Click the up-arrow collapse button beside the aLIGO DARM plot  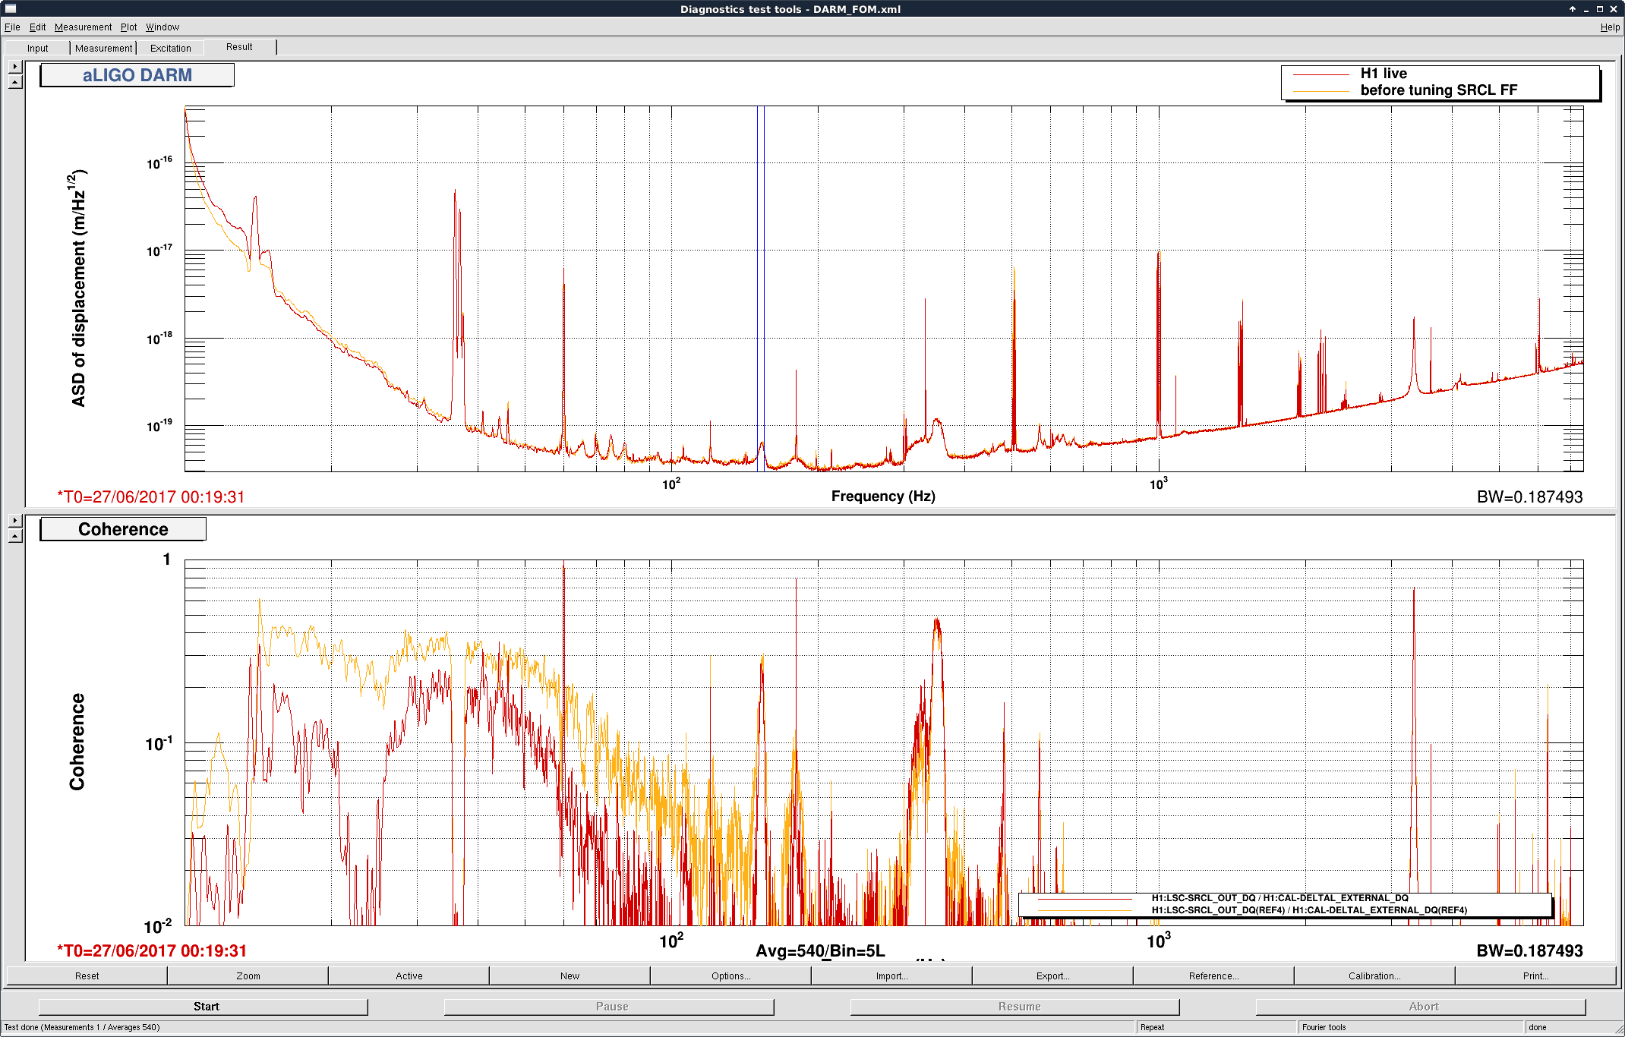[x=15, y=82]
